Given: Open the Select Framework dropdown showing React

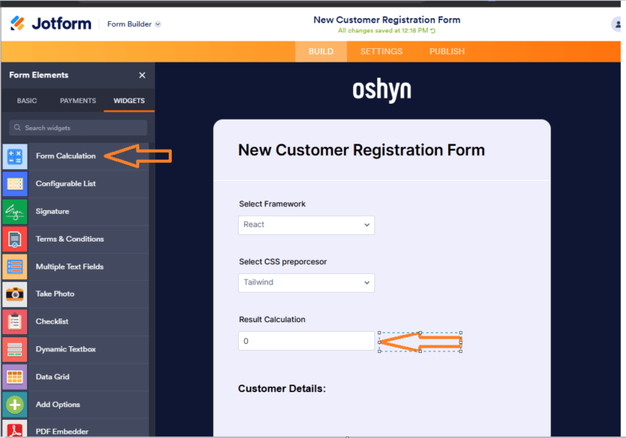Looking at the screenshot, I should tap(306, 225).
